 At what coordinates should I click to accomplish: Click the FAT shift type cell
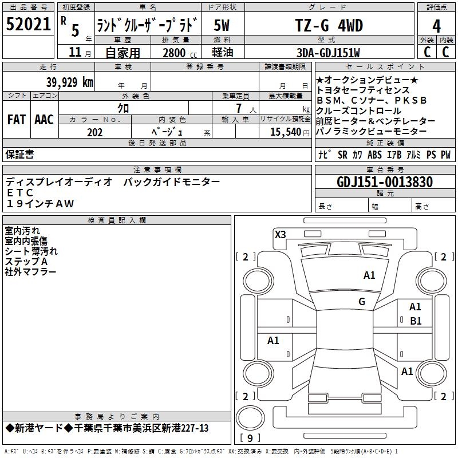point(16,119)
